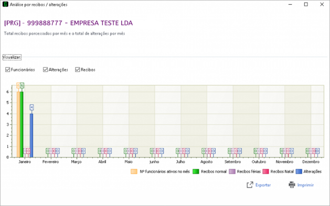Viewport: 330px width, 206px height.
Task: Click the value label 4 above the blue bar
Action: (31, 107)
